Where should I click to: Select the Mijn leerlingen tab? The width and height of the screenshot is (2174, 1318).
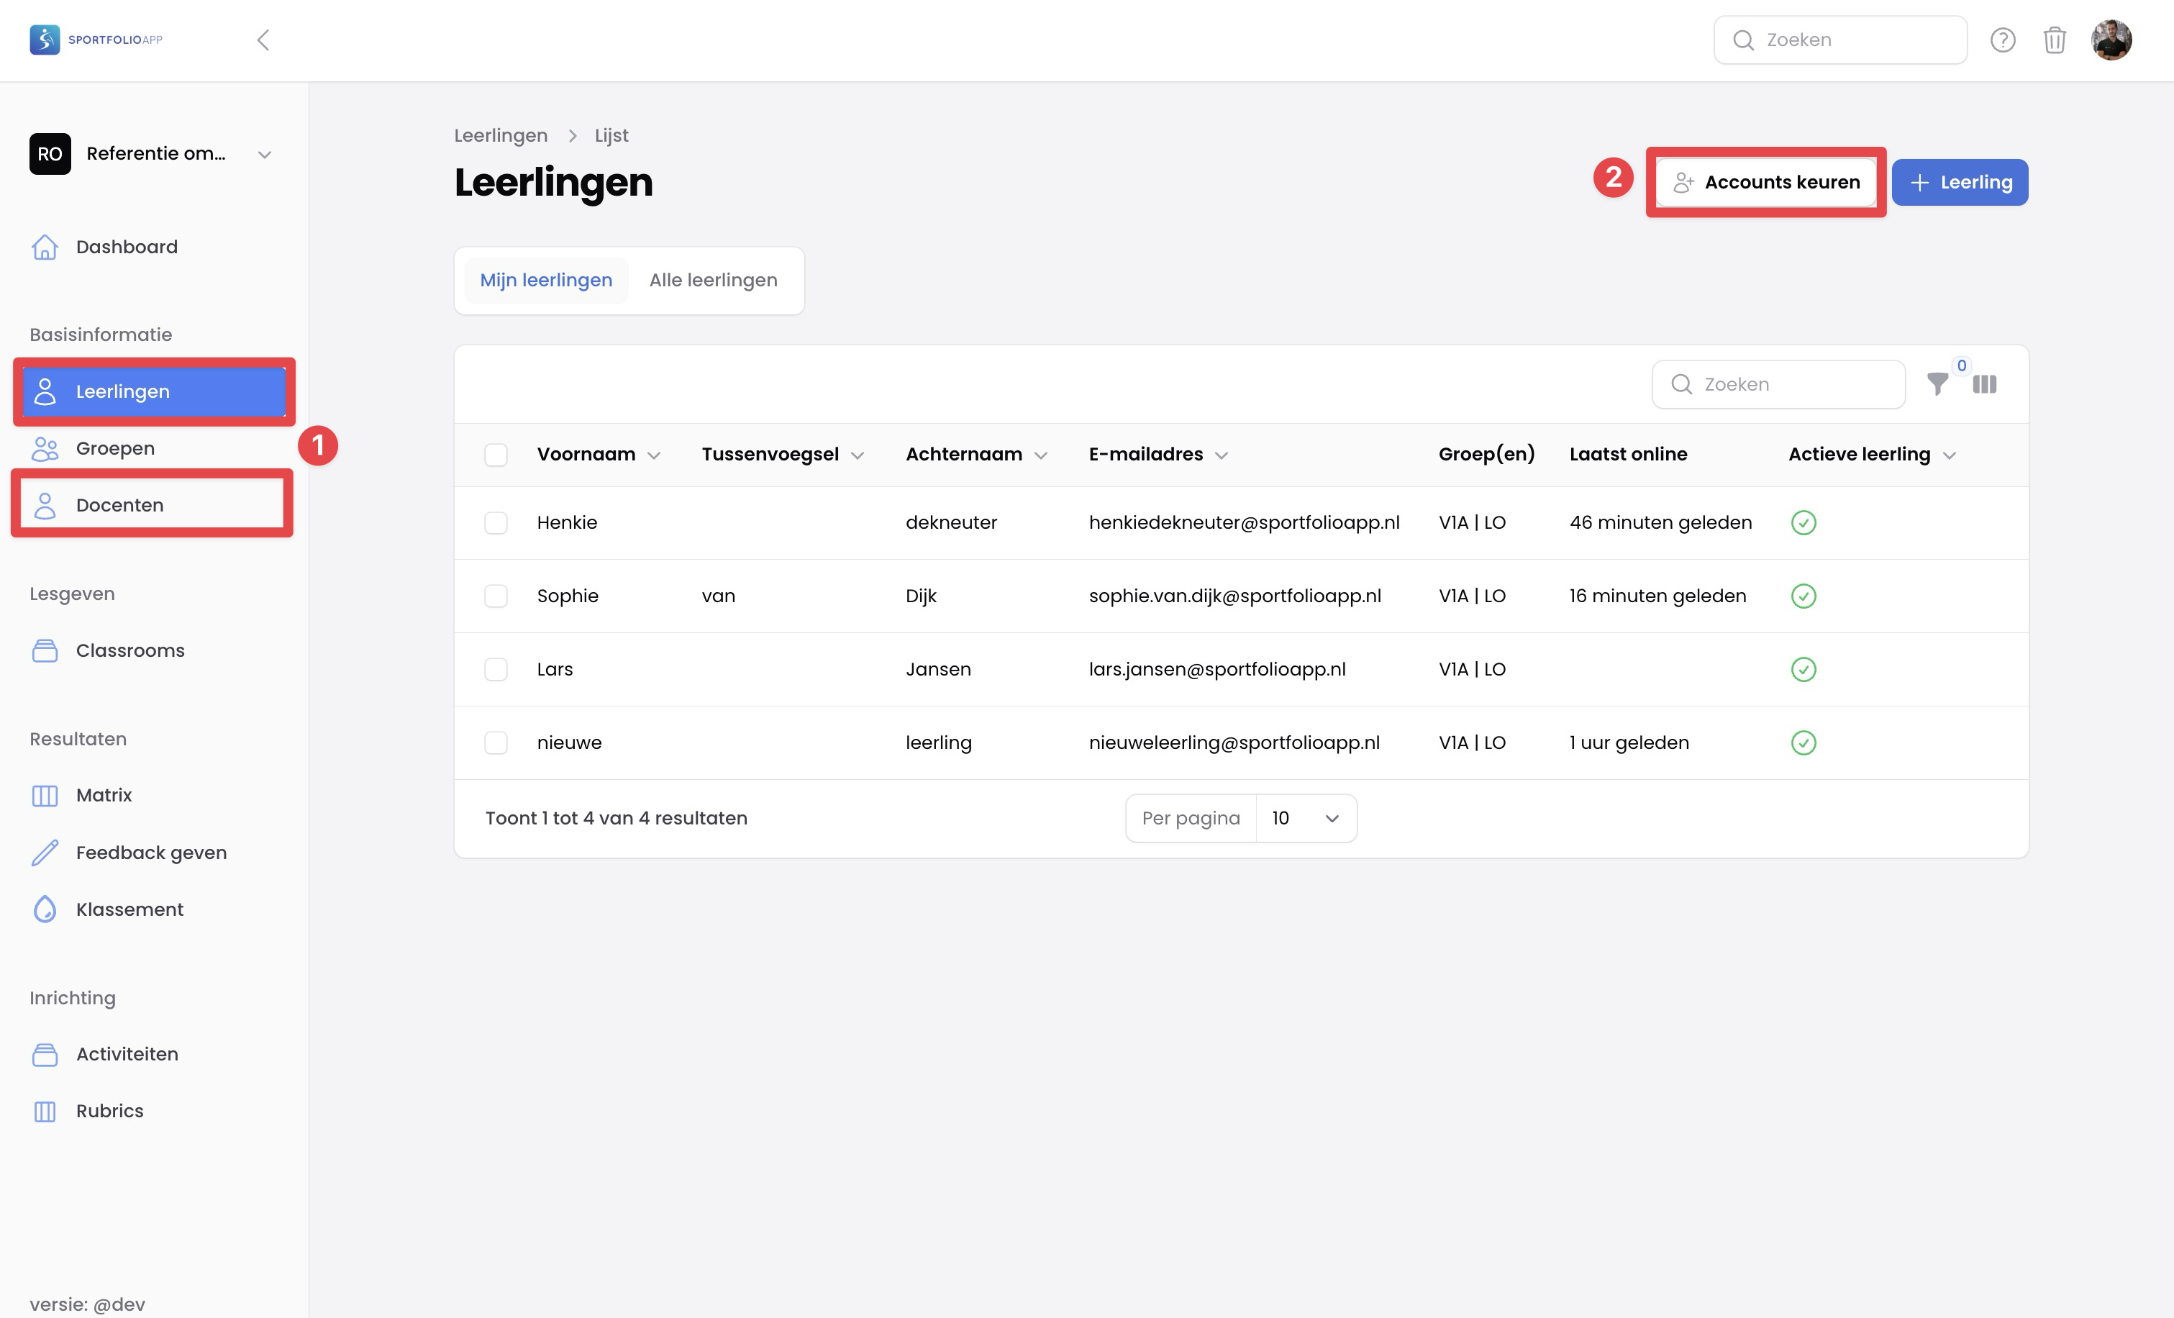coord(545,280)
